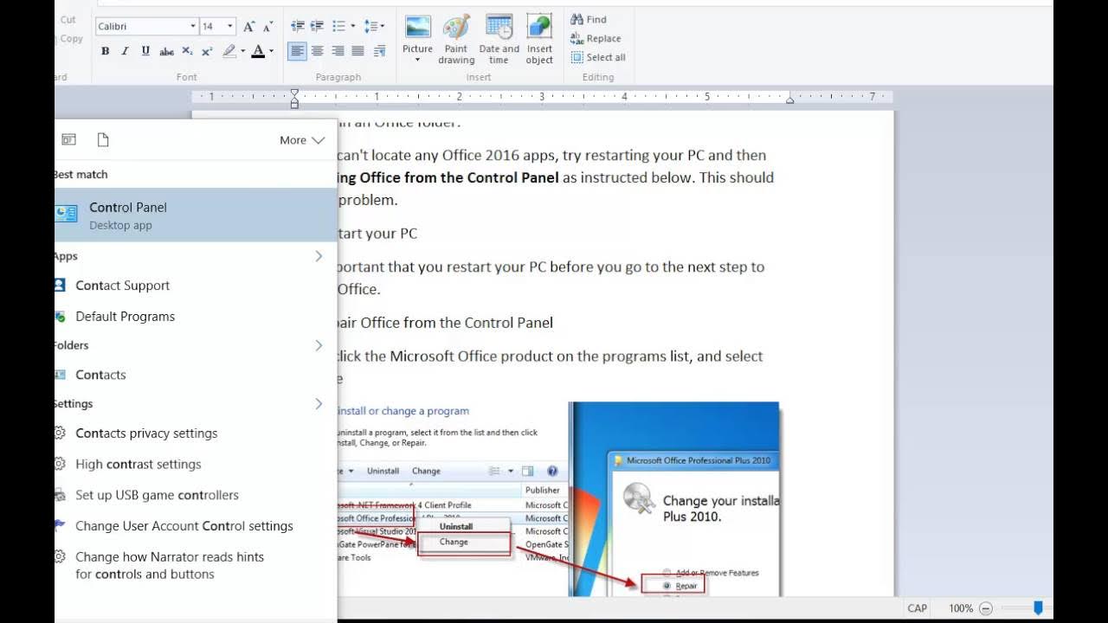The width and height of the screenshot is (1108, 623).
Task: Open the Control Panel best match
Action: 196,215
